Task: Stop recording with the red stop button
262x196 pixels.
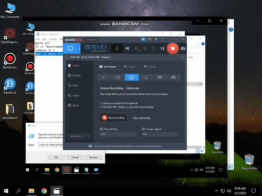Action: (173, 48)
